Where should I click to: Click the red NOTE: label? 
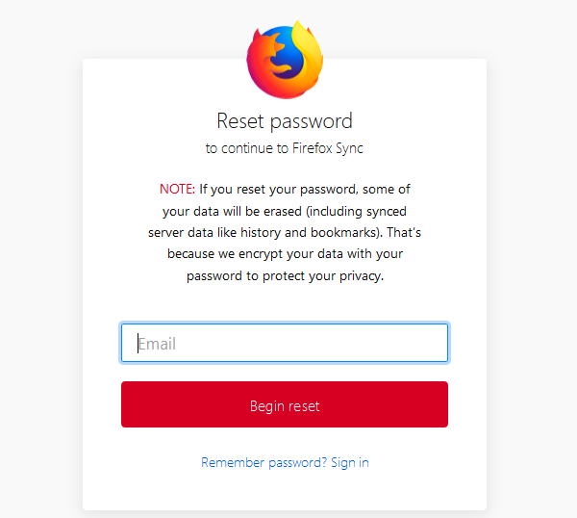pyautogui.click(x=177, y=189)
